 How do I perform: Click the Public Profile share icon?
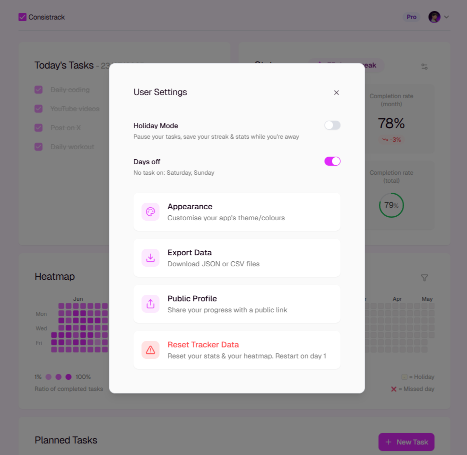click(x=150, y=304)
